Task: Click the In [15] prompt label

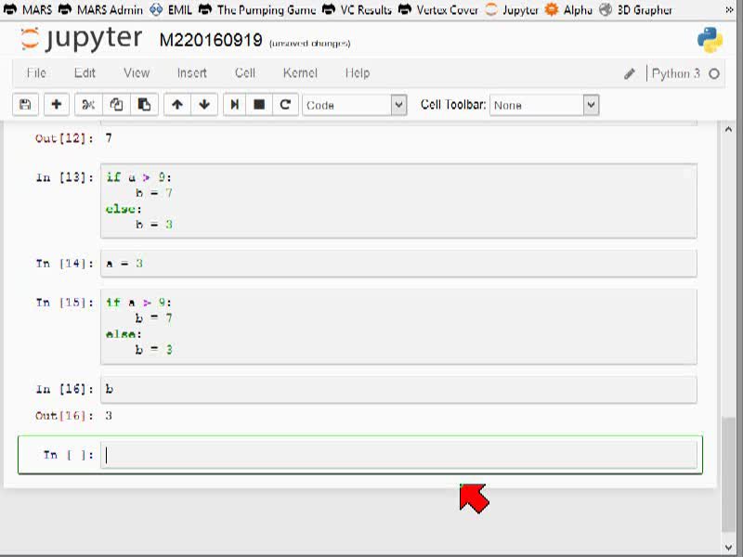Action: coord(64,303)
